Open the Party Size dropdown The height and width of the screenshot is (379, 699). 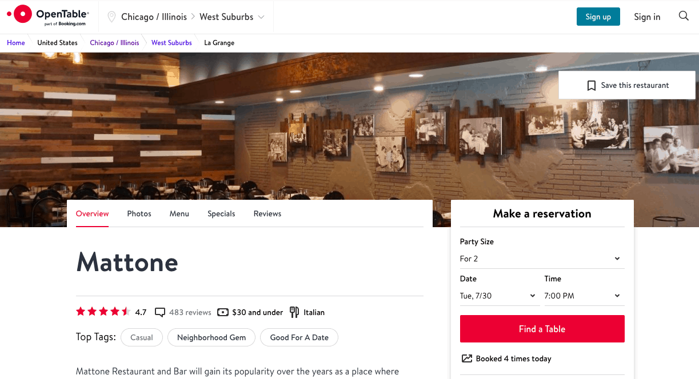542,259
